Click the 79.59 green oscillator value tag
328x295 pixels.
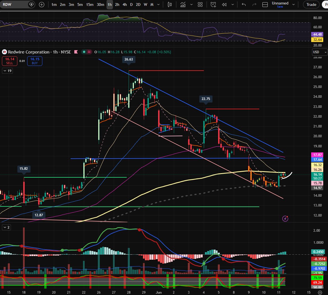(317, 278)
